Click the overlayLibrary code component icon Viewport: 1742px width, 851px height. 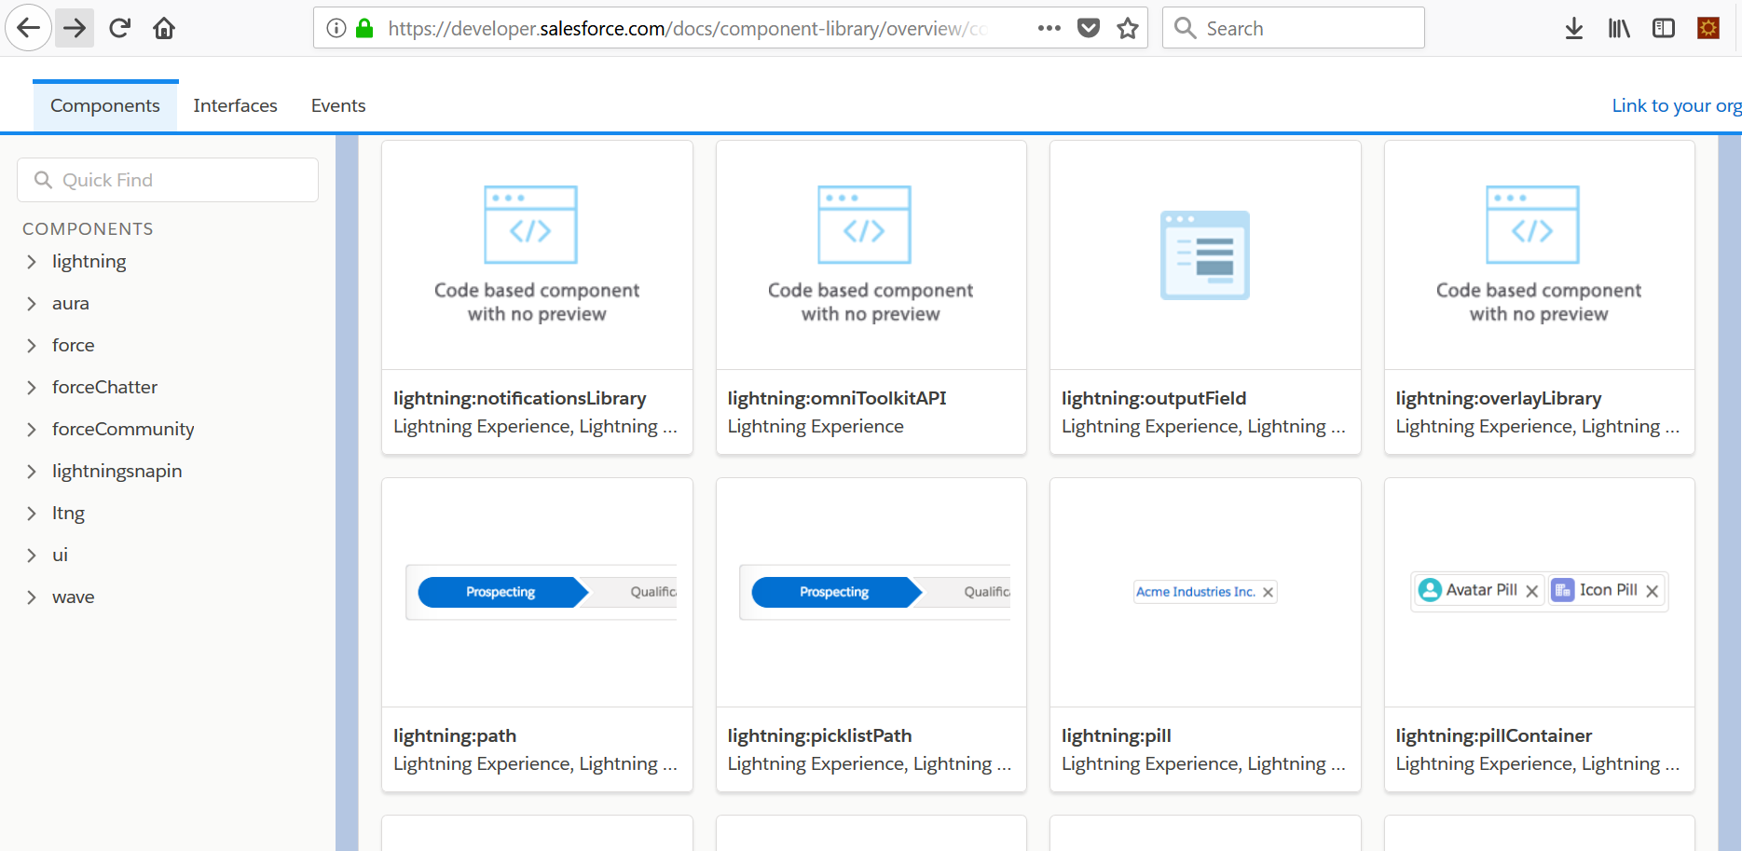(x=1532, y=225)
